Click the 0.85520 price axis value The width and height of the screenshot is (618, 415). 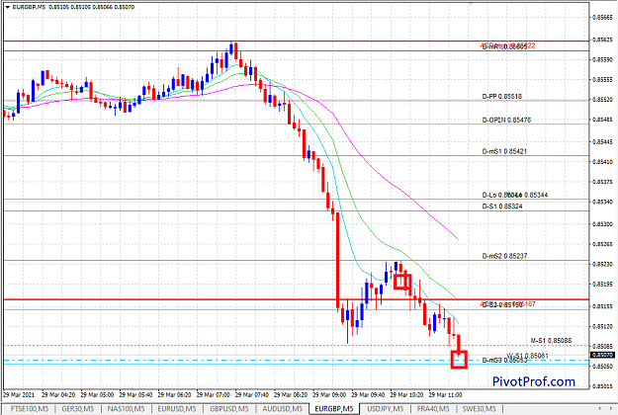tap(602, 100)
